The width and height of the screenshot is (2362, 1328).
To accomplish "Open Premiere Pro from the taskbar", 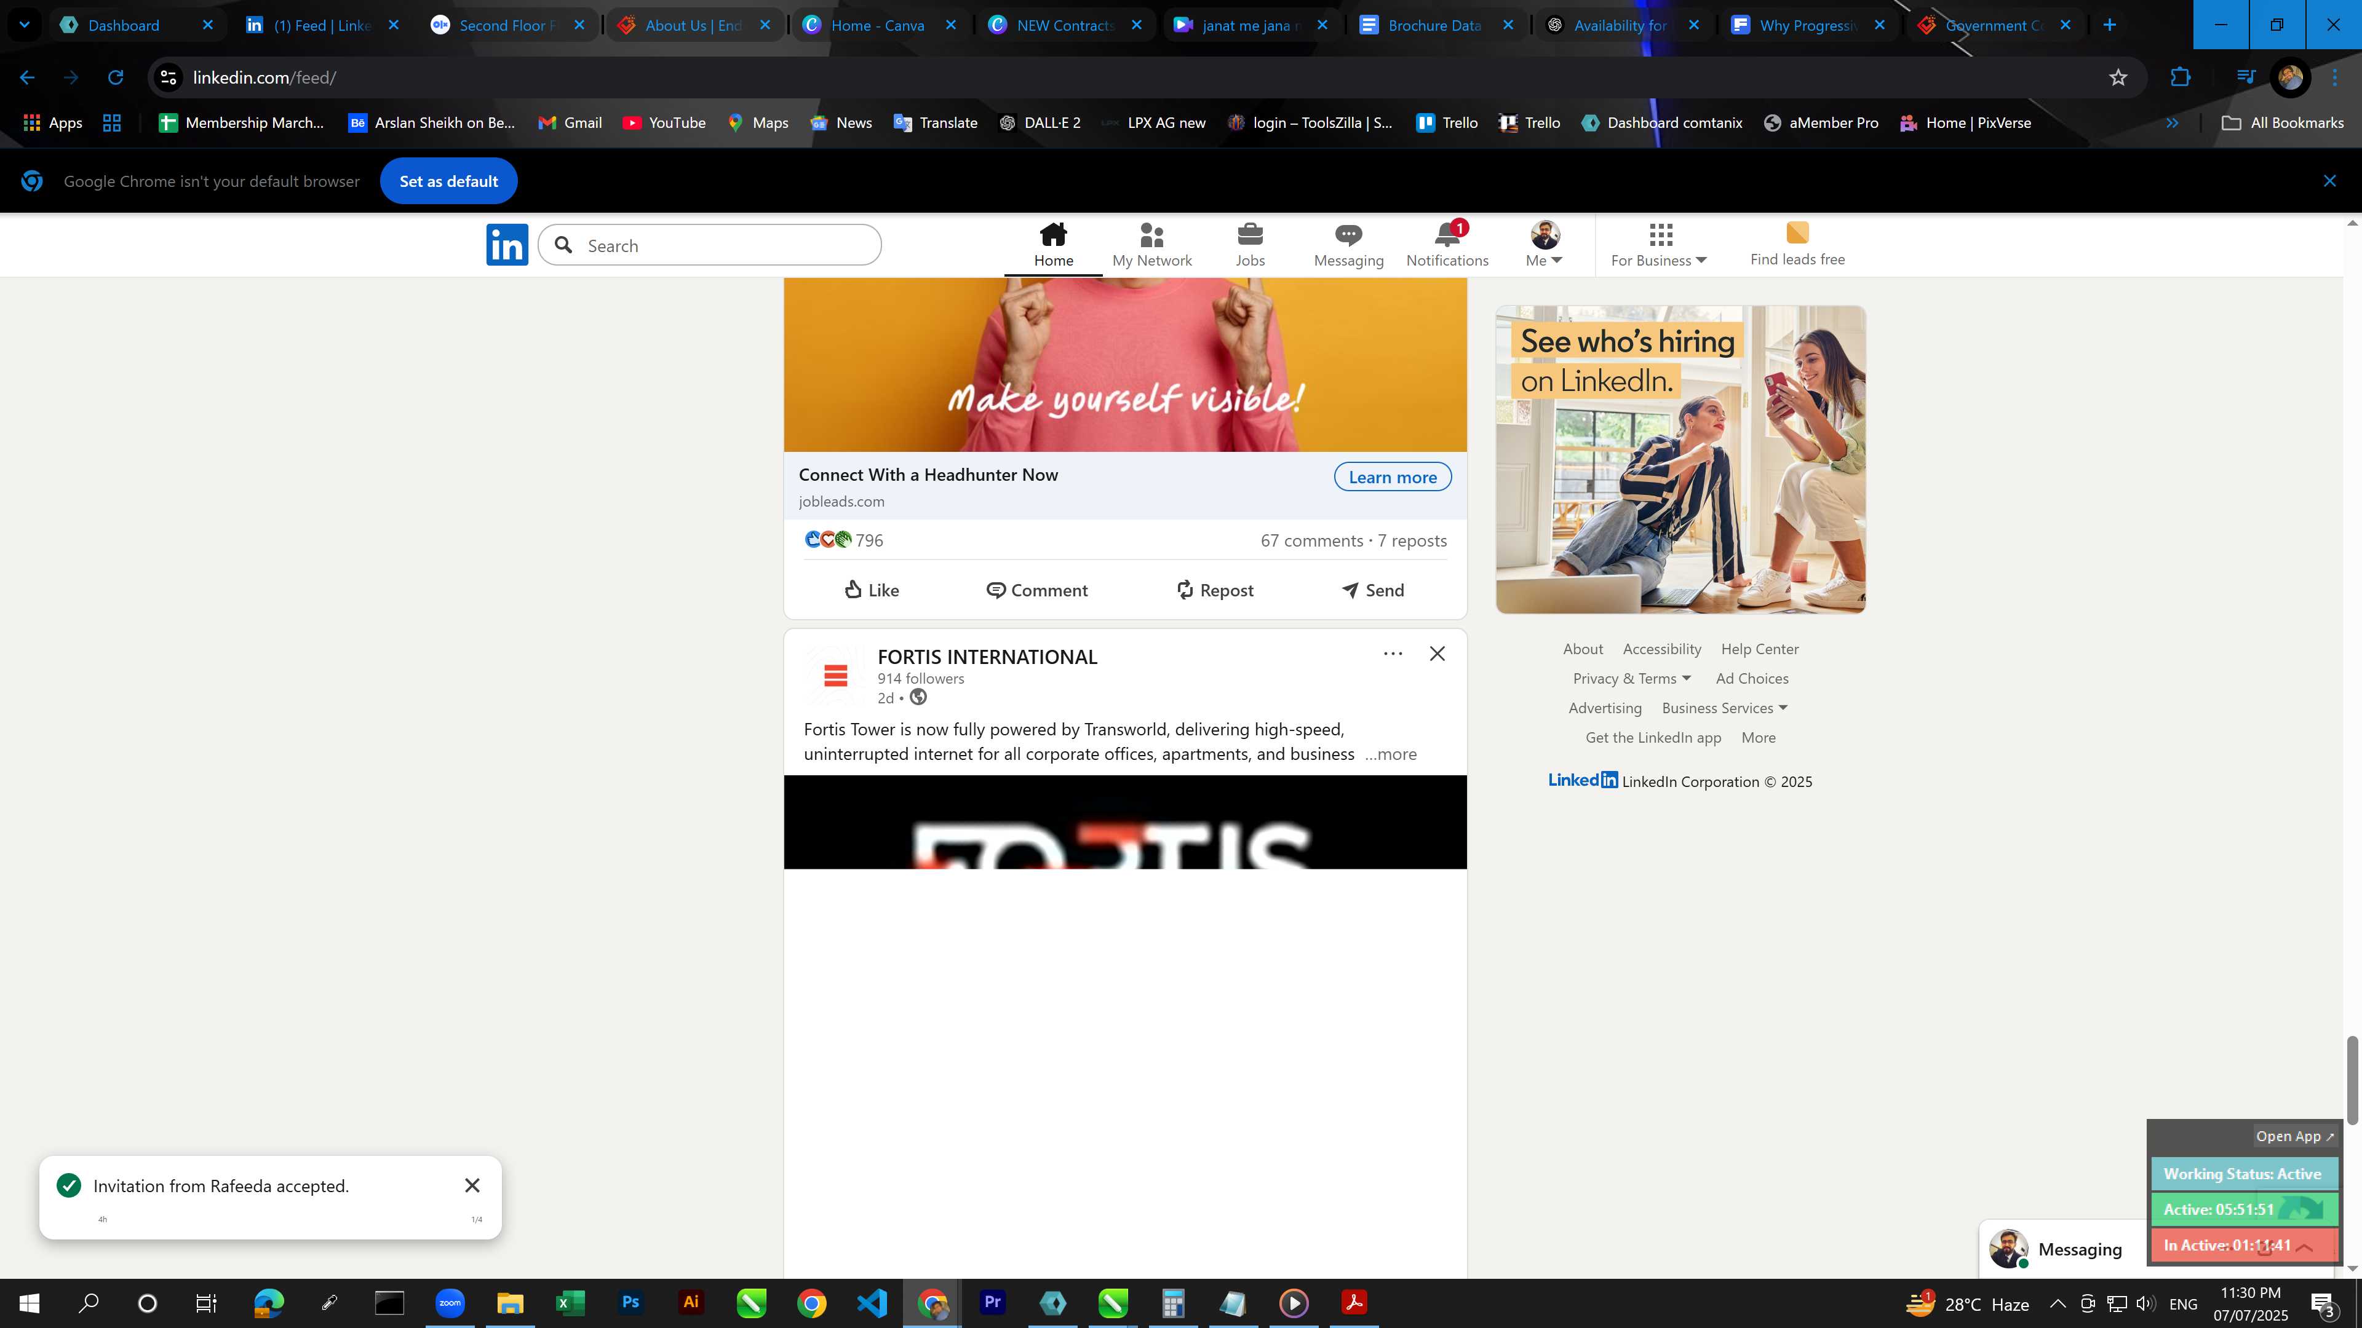I will click(x=992, y=1302).
